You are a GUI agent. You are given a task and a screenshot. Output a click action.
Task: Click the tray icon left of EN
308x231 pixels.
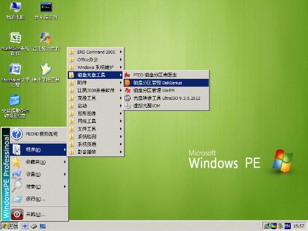[280, 226]
